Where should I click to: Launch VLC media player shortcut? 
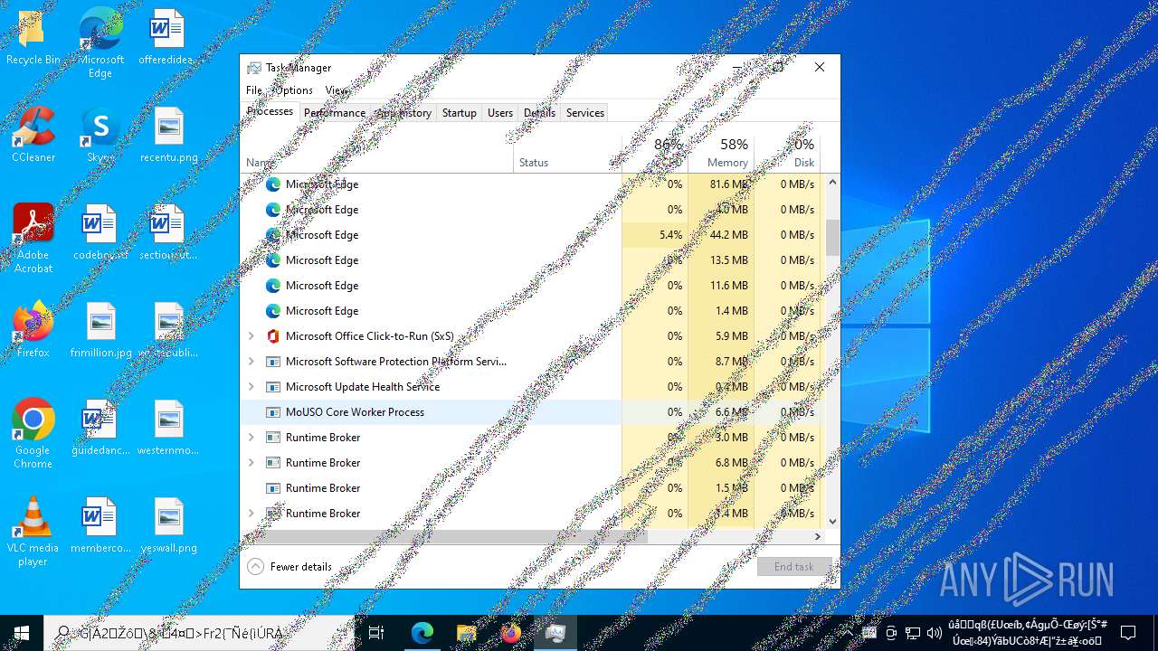pyautogui.click(x=33, y=532)
